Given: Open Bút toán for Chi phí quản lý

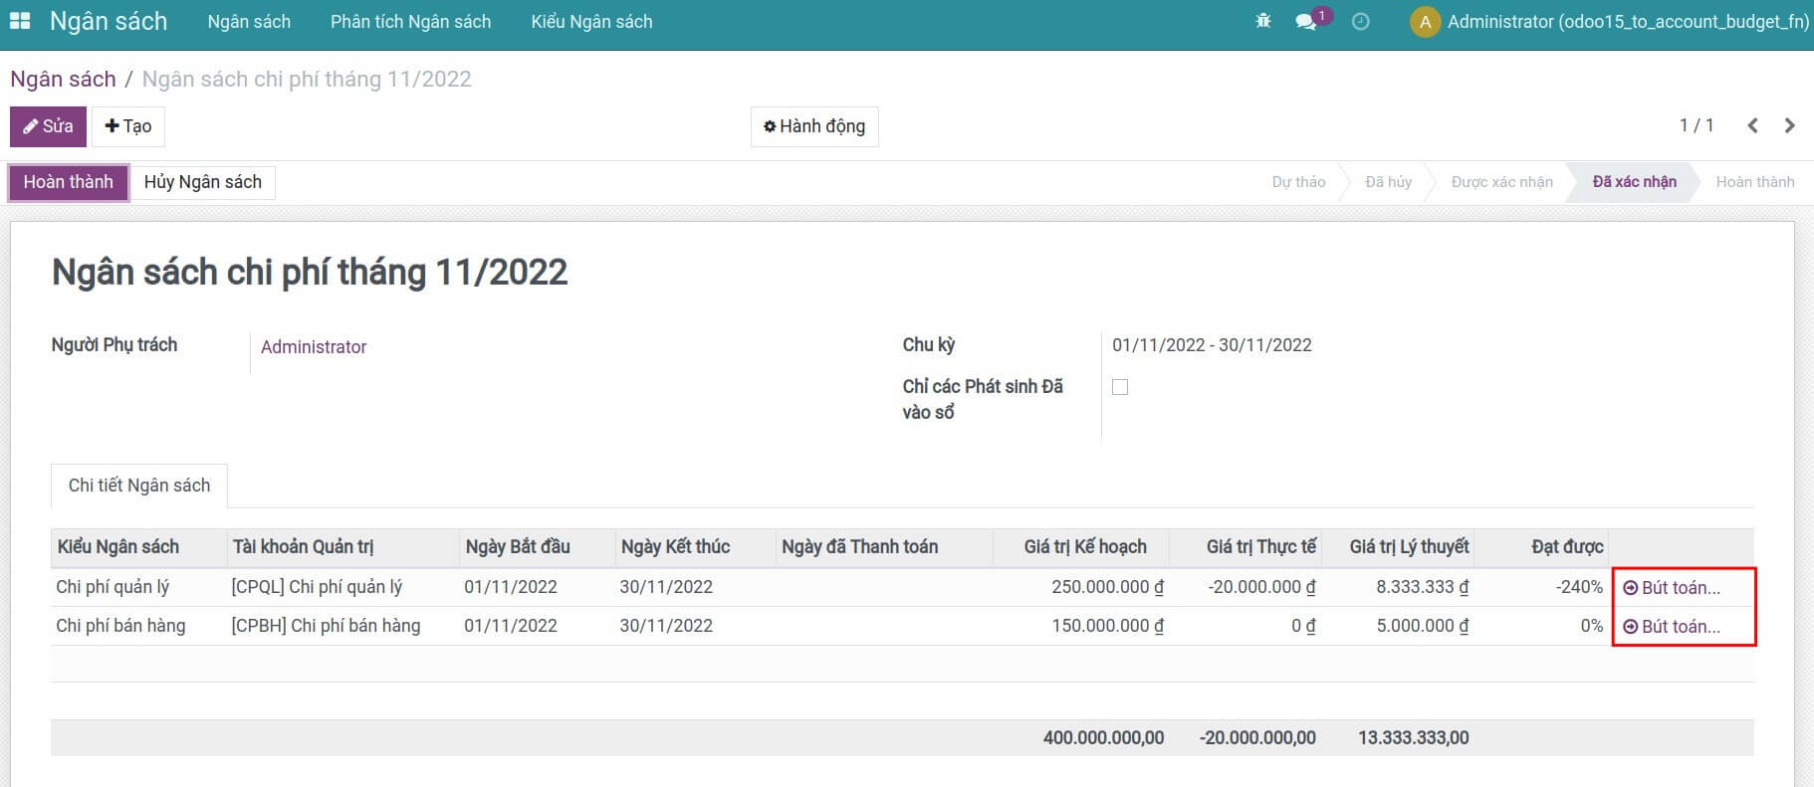Looking at the screenshot, I should [1673, 588].
